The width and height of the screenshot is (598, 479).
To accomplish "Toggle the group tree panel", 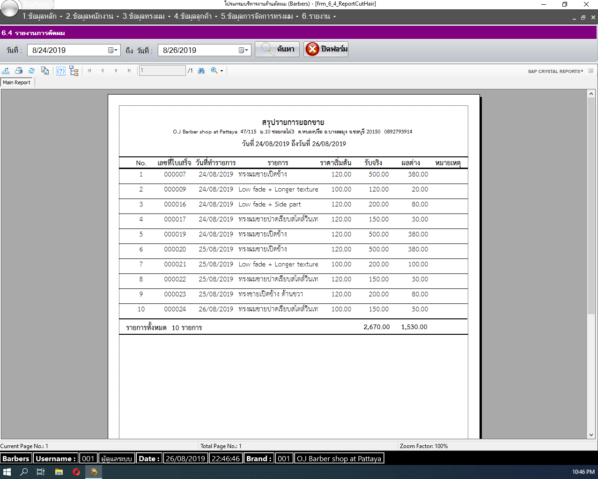I will (x=74, y=71).
